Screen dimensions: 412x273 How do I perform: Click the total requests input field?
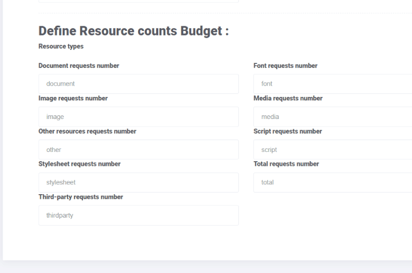(333, 182)
